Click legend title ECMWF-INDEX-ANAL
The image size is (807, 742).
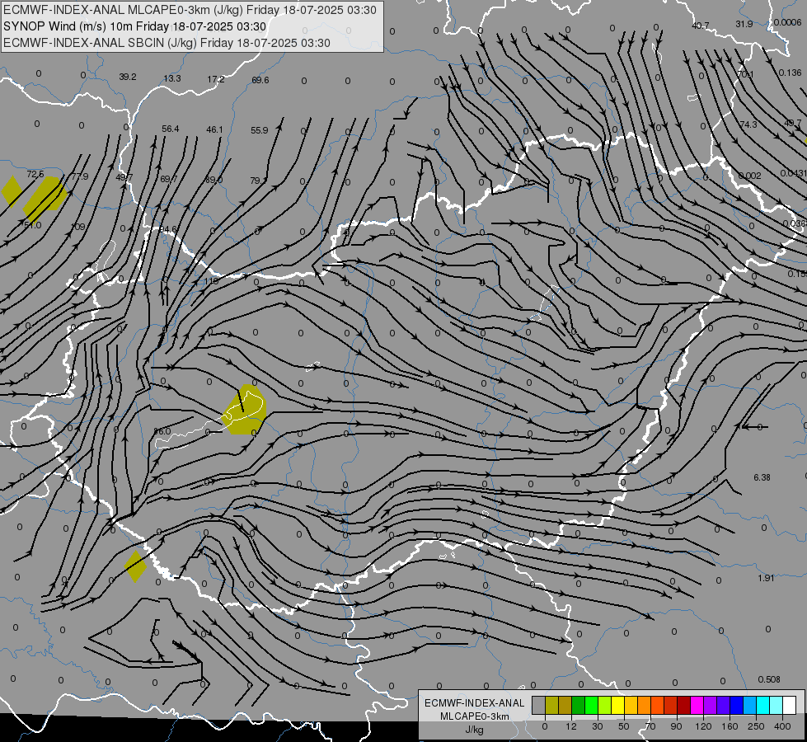click(474, 703)
